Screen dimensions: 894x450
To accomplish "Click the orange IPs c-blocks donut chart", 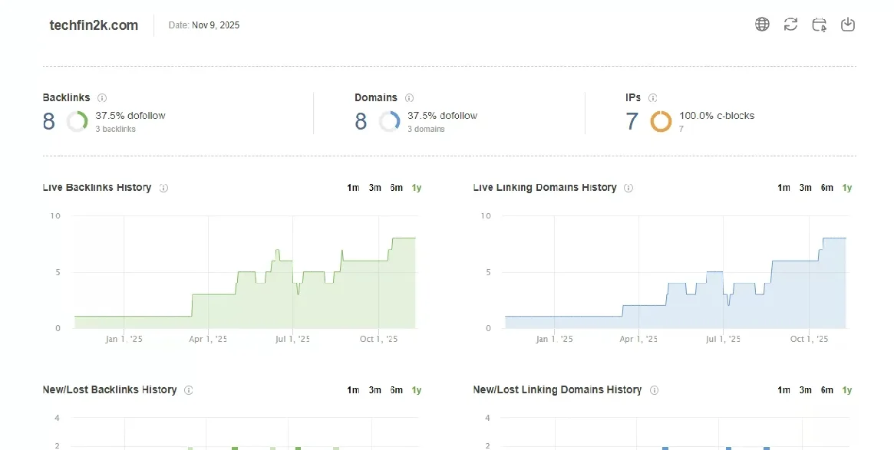I will 661,121.
